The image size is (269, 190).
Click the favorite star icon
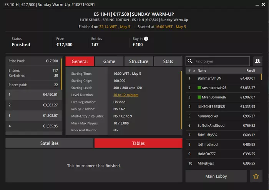(x=256, y=176)
